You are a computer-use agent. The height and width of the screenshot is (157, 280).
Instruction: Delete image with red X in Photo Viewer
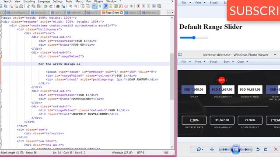pos(276,149)
